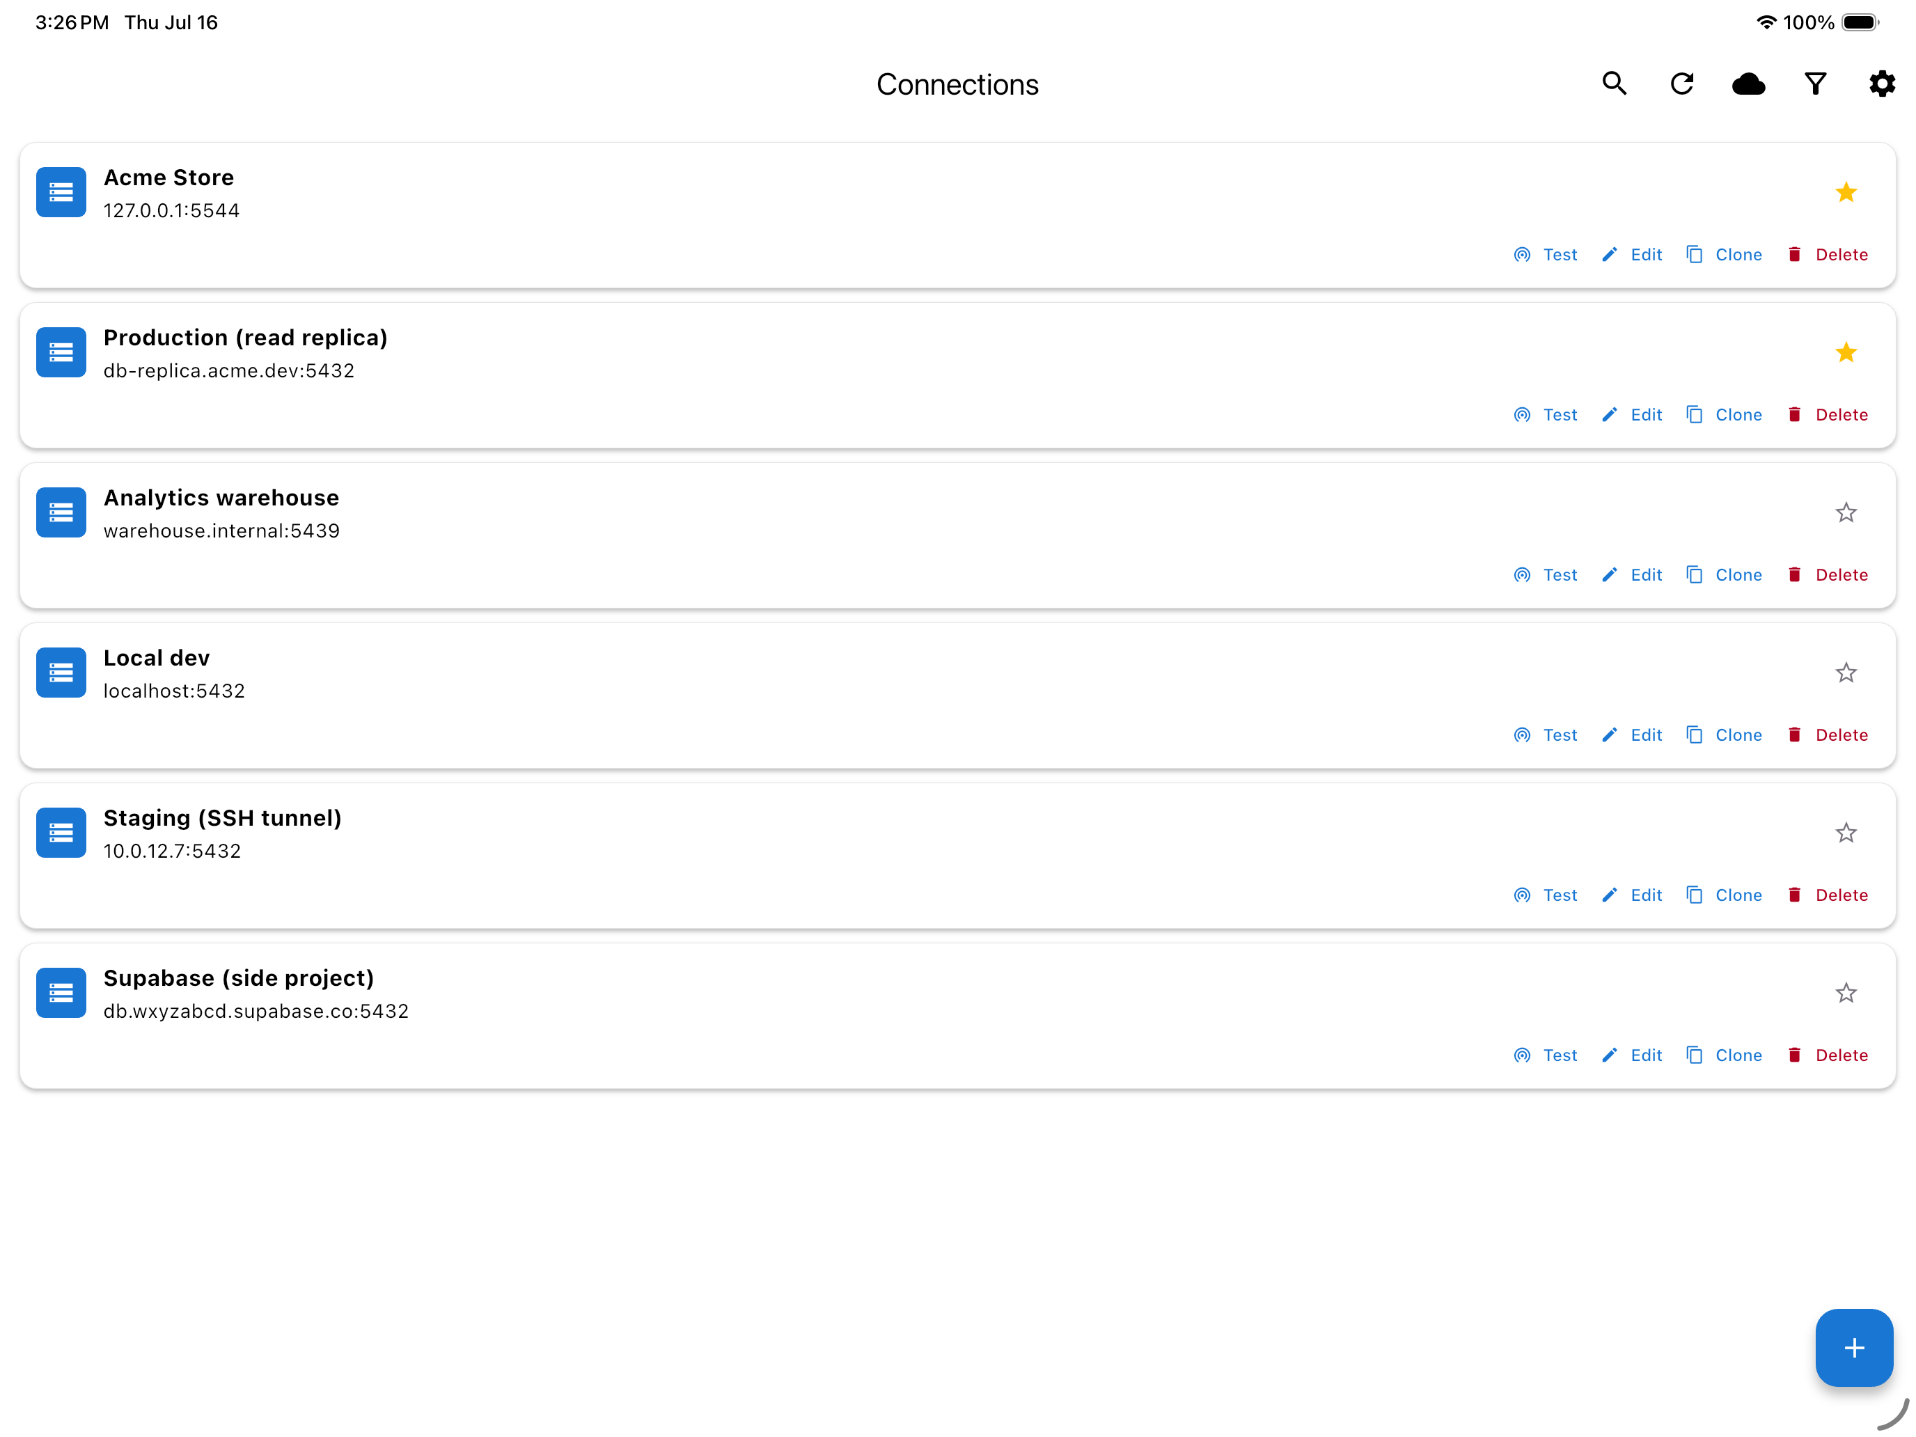This screenshot has height=1437, width=1916.
Task: Delete the Local dev connection
Action: tap(1828, 735)
